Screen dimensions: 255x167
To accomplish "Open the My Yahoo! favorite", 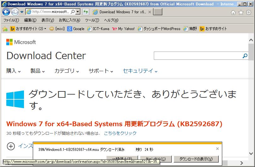I will click(123, 29).
